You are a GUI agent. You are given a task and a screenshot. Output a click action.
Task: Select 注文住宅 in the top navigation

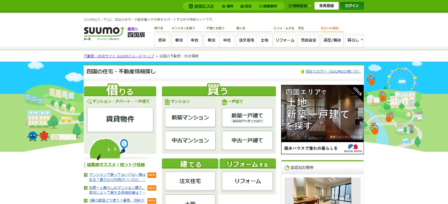[x=246, y=40]
